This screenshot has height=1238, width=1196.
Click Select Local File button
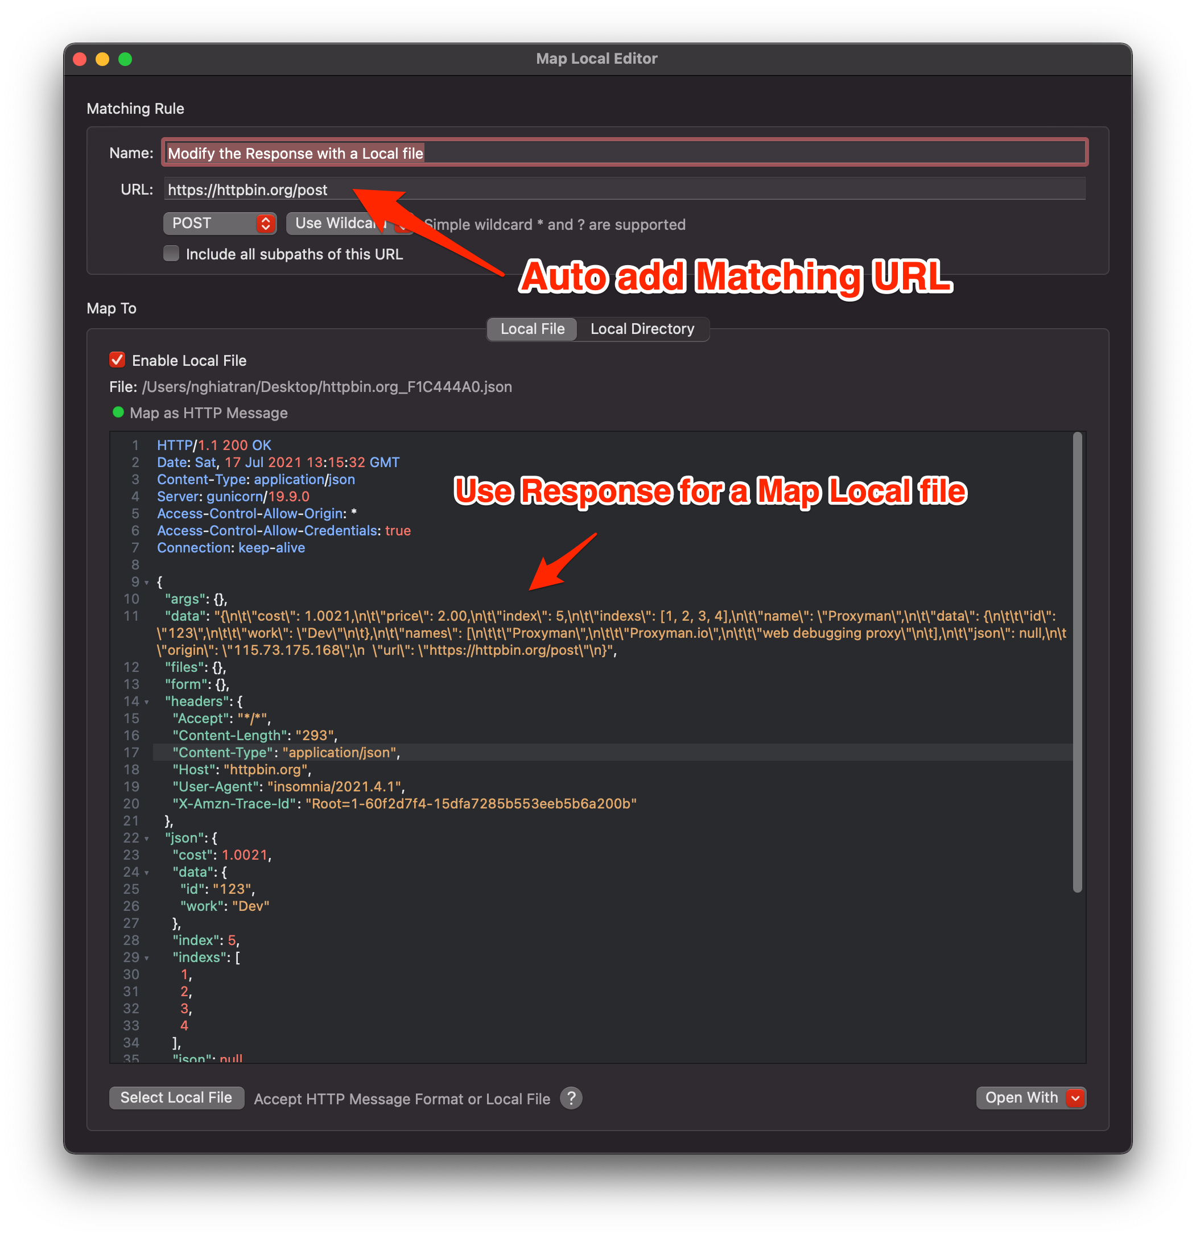pos(176,1097)
